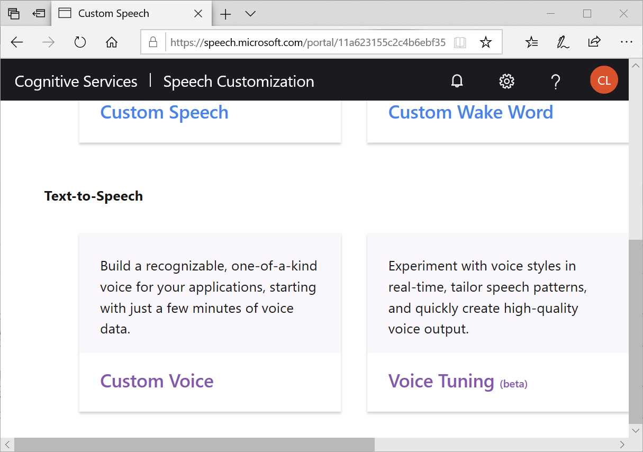Select the Custom Speech browser tab
The width and height of the screenshot is (643, 452).
pos(114,13)
